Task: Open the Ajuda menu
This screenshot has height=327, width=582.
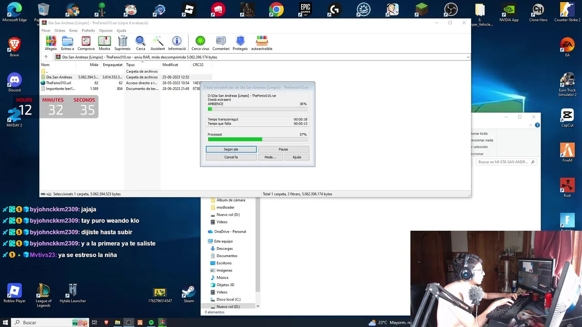Action: pos(121,30)
